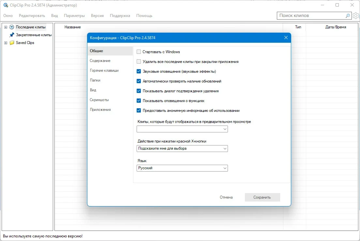Open settings via gear icon beside search
This screenshot has width=360, height=241.
pos(356,16)
